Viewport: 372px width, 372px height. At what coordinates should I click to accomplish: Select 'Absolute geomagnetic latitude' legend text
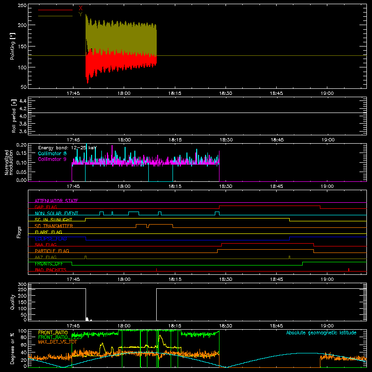click(x=321, y=332)
